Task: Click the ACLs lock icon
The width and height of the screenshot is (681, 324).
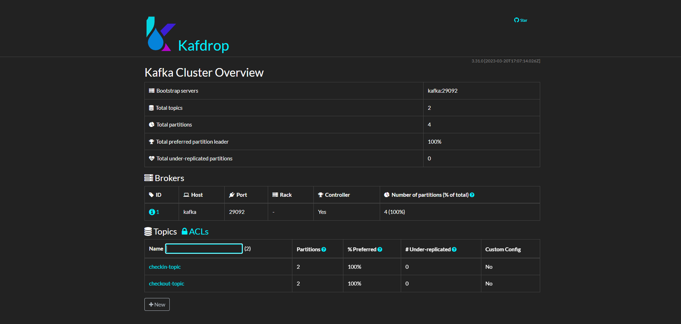Action: 185,231
